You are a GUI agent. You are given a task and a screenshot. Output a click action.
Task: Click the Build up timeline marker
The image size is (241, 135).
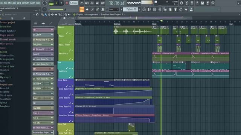point(117,24)
